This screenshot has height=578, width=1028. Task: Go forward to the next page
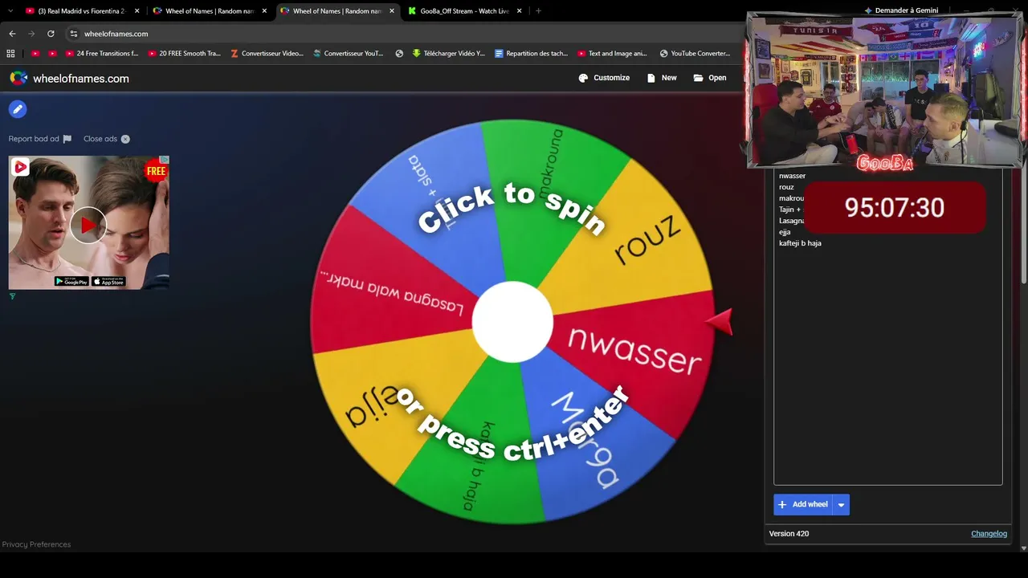tap(31, 34)
